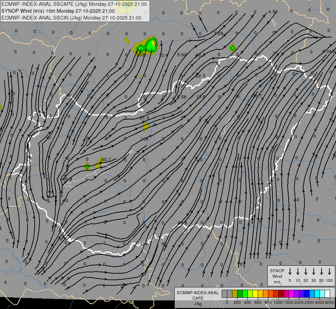Image resolution: width=336 pixels, height=309 pixels.
Task: Click the 13.6 value on the map
Action: point(201,96)
